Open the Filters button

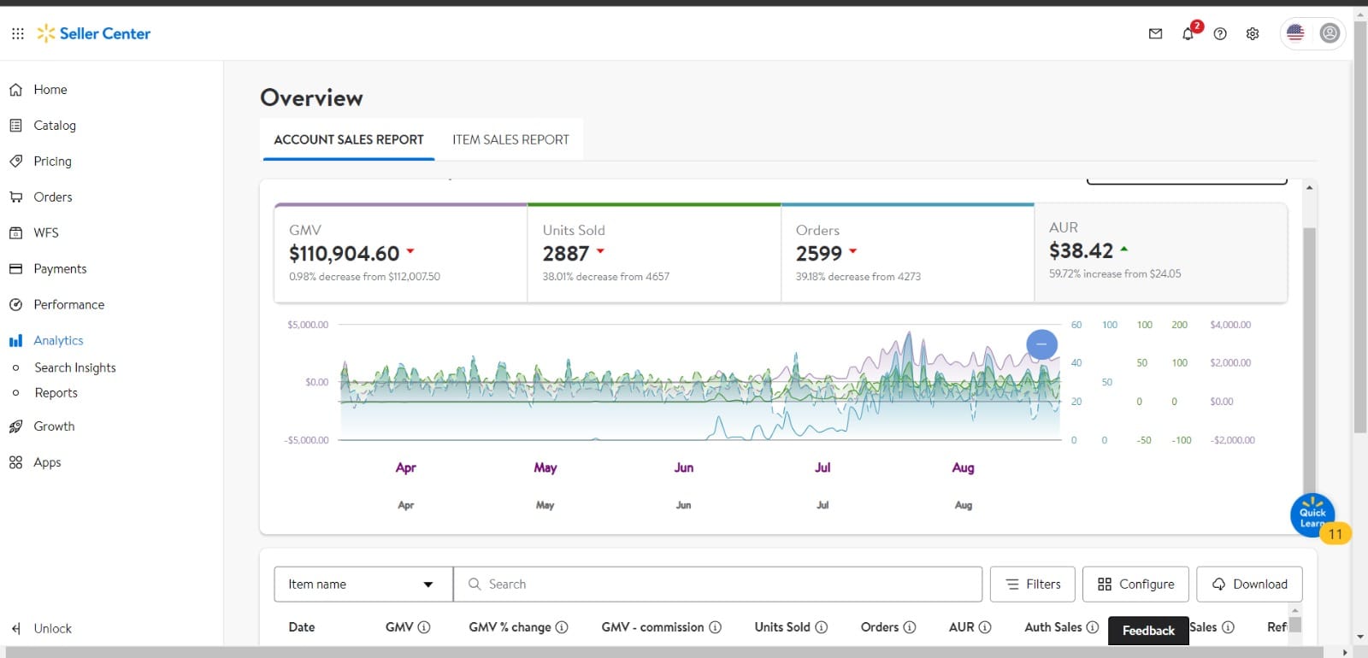pos(1033,585)
